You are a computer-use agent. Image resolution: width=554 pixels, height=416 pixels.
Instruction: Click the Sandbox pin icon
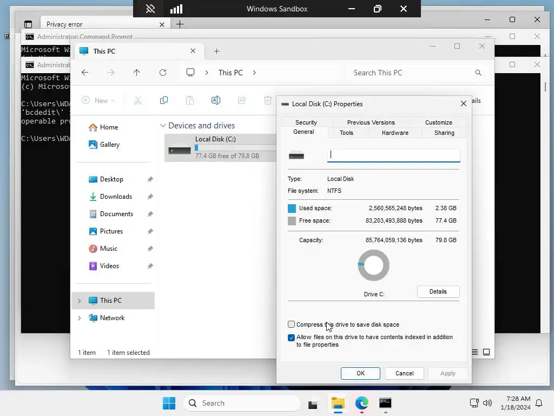click(150, 9)
